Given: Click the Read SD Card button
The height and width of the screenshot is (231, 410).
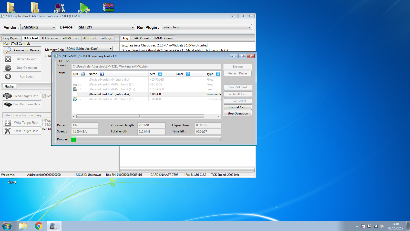Looking at the screenshot, I should pyautogui.click(x=238, y=87).
